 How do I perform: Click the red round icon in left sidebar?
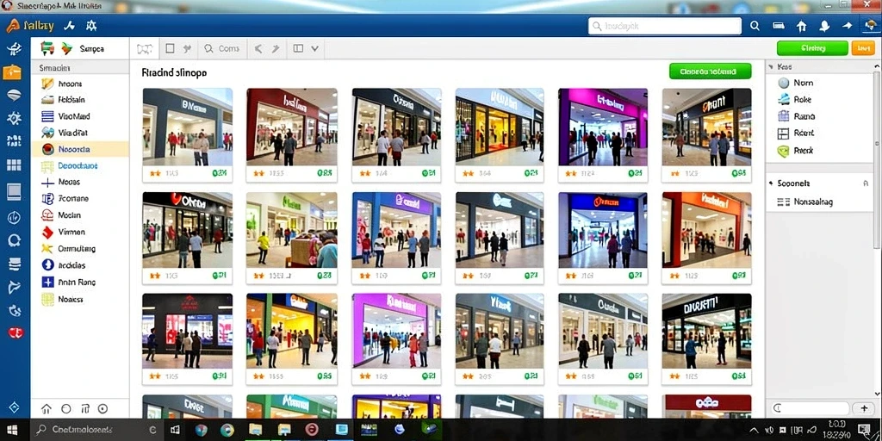click(x=15, y=332)
